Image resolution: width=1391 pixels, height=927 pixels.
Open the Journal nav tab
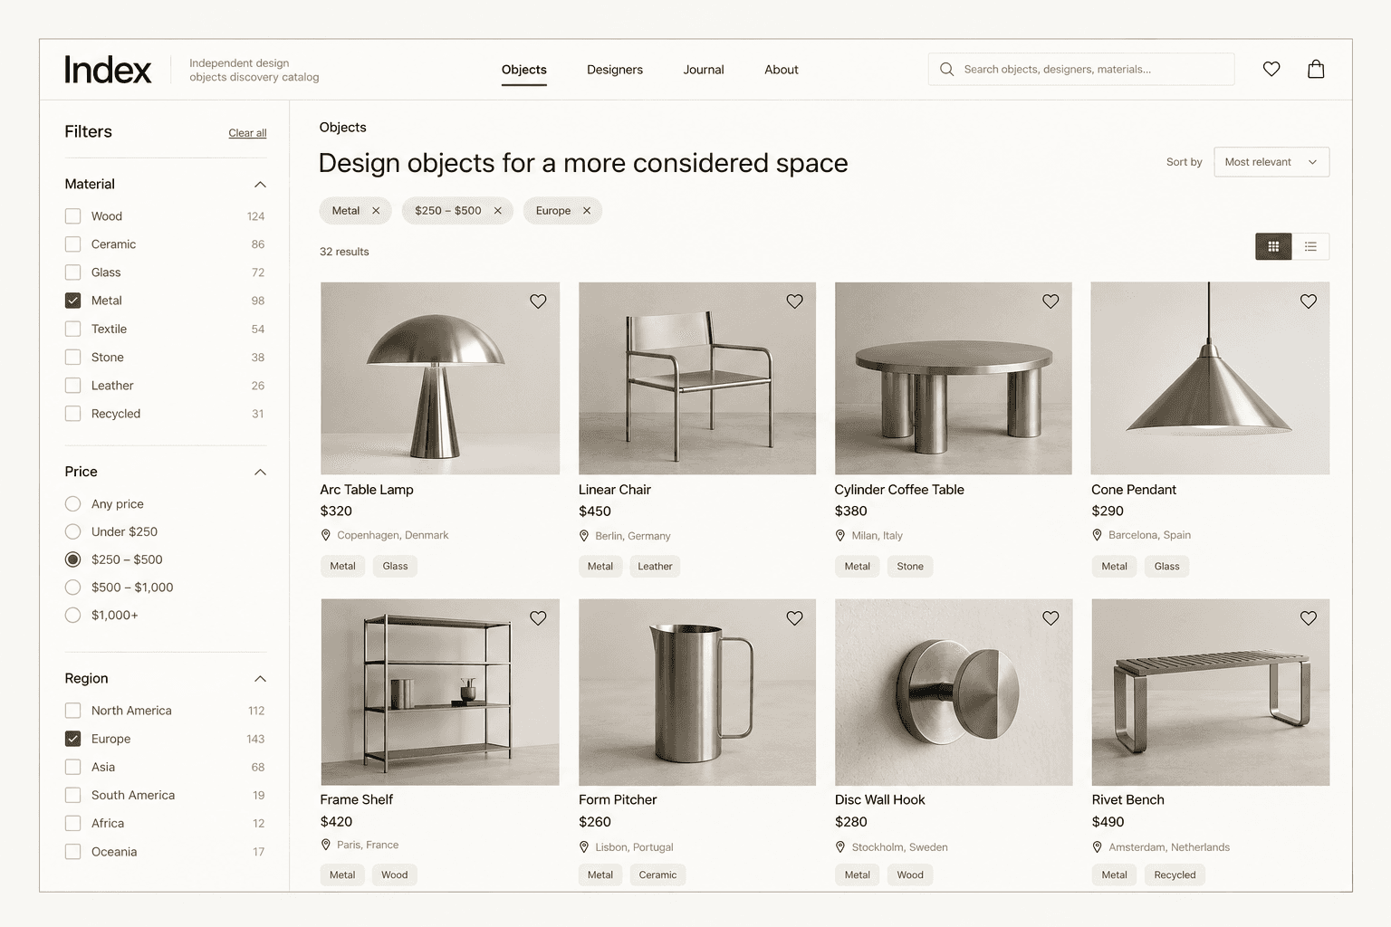pyautogui.click(x=704, y=70)
